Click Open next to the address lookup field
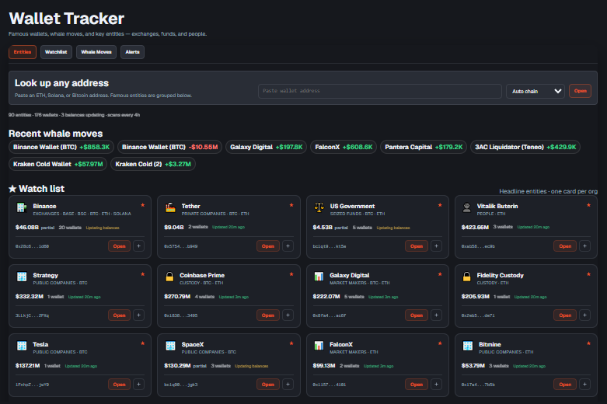607x404 pixels. pos(580,91)
